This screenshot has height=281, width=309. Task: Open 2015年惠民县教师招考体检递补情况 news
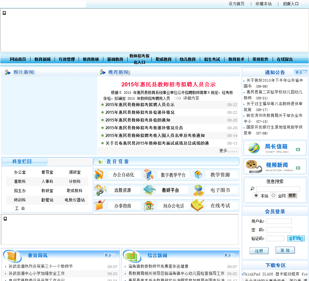coord(140,112)
